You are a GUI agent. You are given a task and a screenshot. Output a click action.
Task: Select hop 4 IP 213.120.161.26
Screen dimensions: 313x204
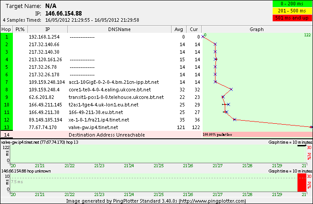(45, 59)
